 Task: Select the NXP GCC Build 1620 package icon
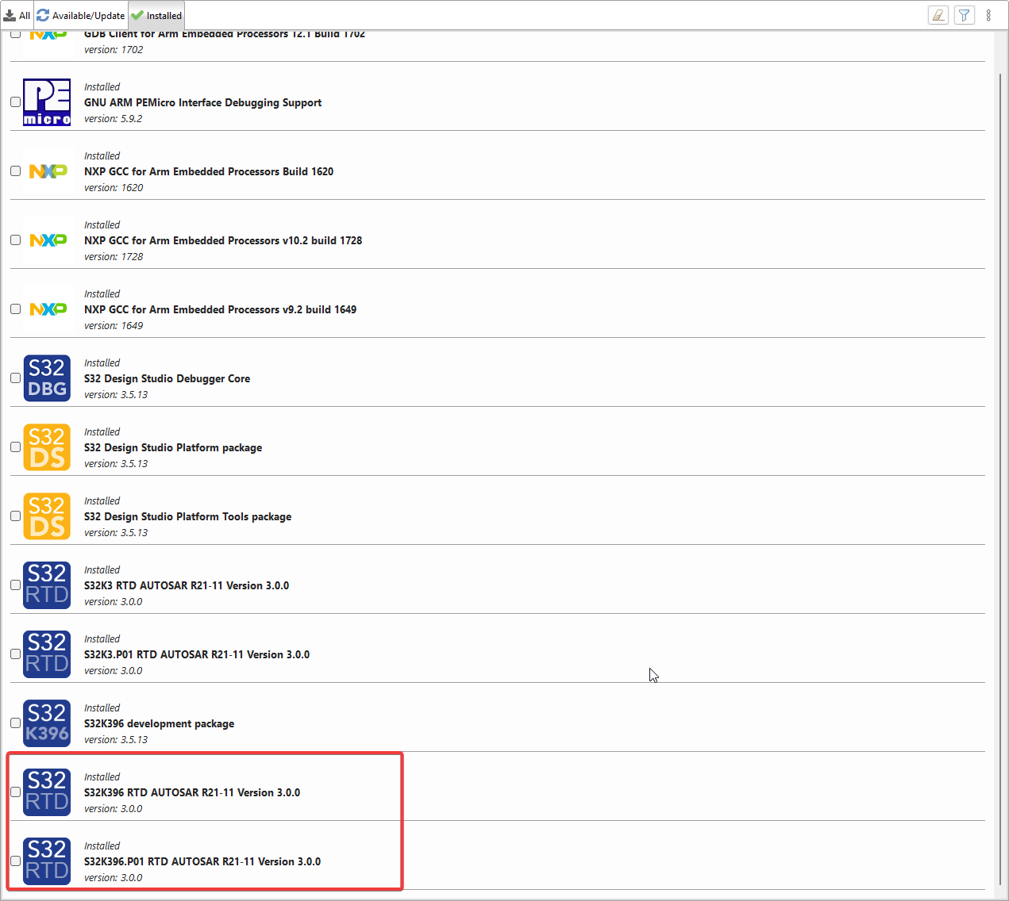click(x=47, y=171)
